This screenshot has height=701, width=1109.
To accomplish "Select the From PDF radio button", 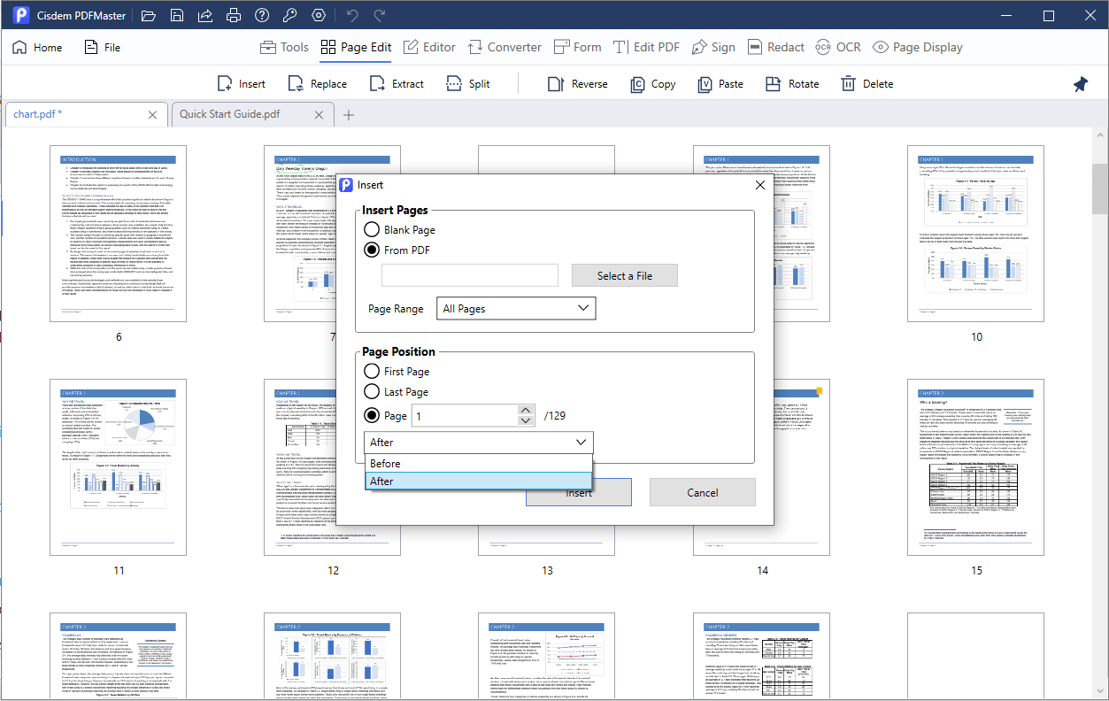I will [373, 250].
